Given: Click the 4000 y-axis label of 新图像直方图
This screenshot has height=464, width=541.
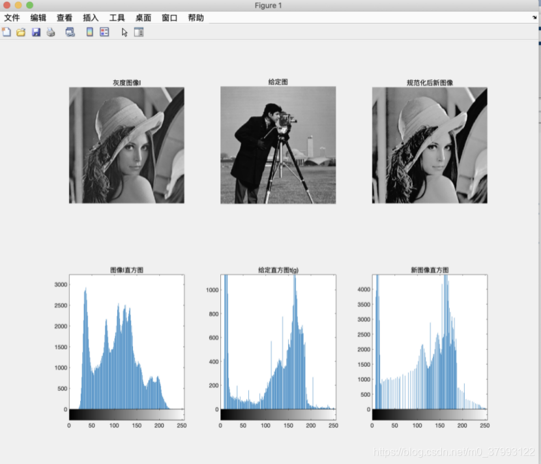Looking at the screenshot, I should (x=364, y=289).
